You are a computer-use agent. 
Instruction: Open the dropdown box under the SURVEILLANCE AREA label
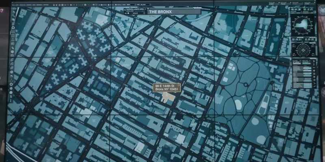click(x=139, y=13)
